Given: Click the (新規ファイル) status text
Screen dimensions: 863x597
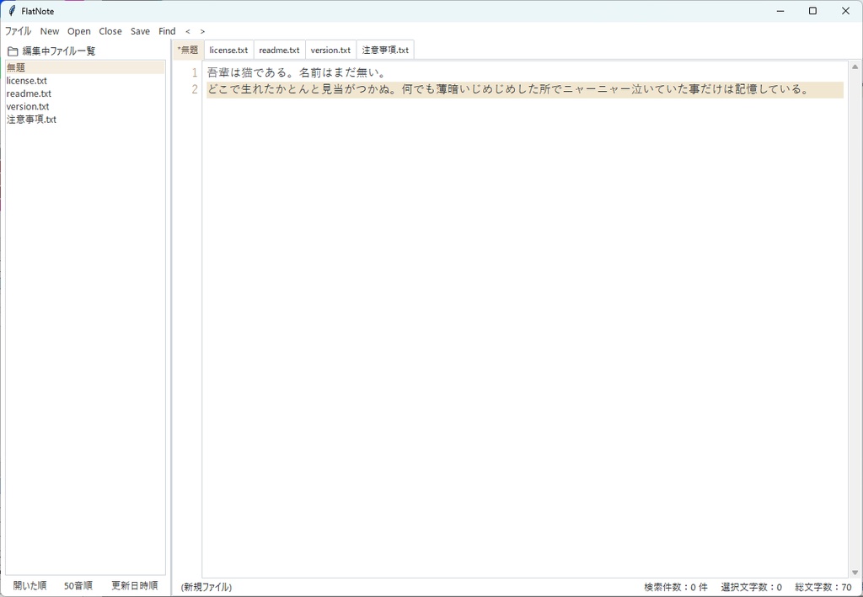Looking at the screenshot, I should point(206,587).
